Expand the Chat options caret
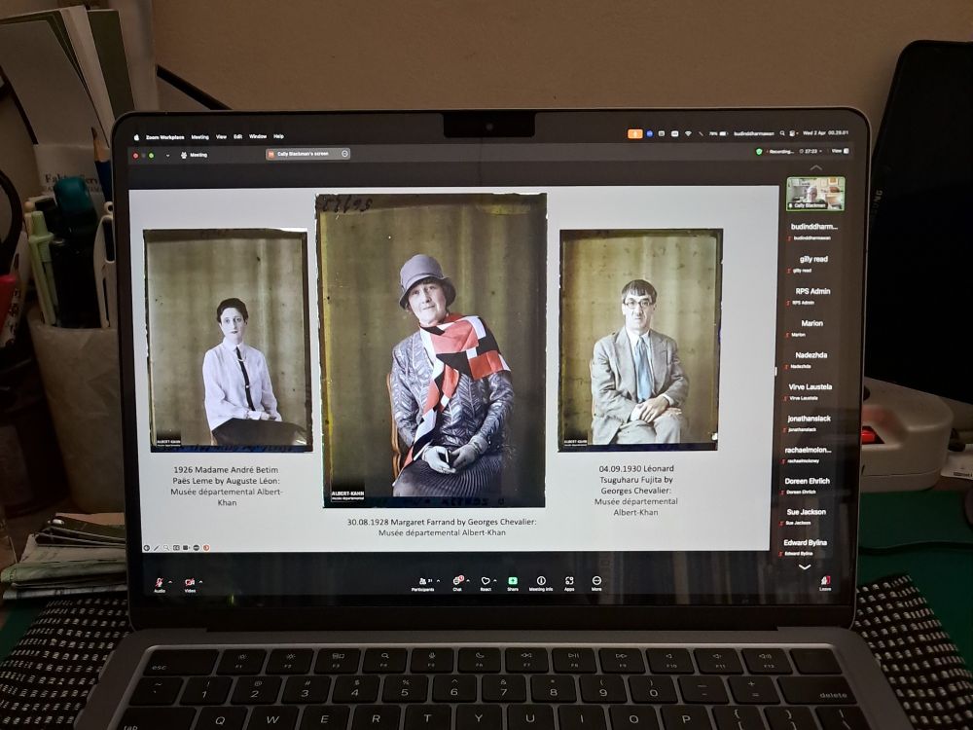The width and height of the screenshot is (973, 730). (x=469, y=581)
